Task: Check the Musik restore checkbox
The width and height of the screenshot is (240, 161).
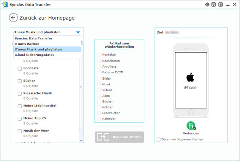Action: (99, 84)
